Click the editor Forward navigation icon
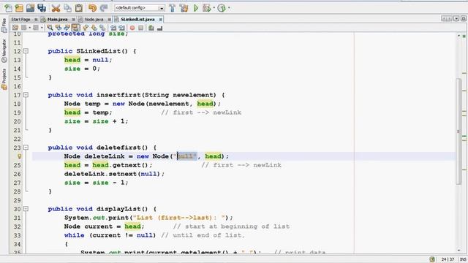This screenshot has width=468, height=263. coord(36,28)
